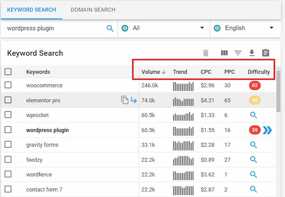285x197 pixels.
Task: Click the $4.21 CPC value
Action: tap(208, 100)
